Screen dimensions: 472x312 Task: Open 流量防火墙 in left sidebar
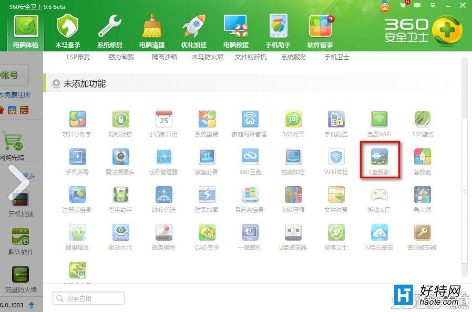pos(21,279)
